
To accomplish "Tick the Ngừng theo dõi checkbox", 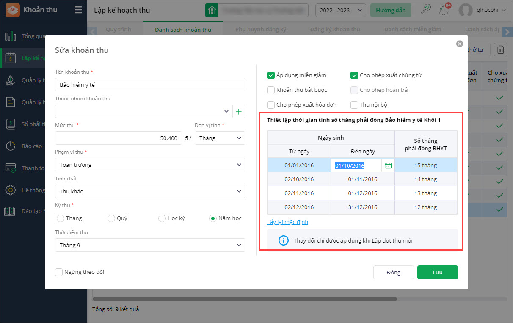I will click(59, 272).
